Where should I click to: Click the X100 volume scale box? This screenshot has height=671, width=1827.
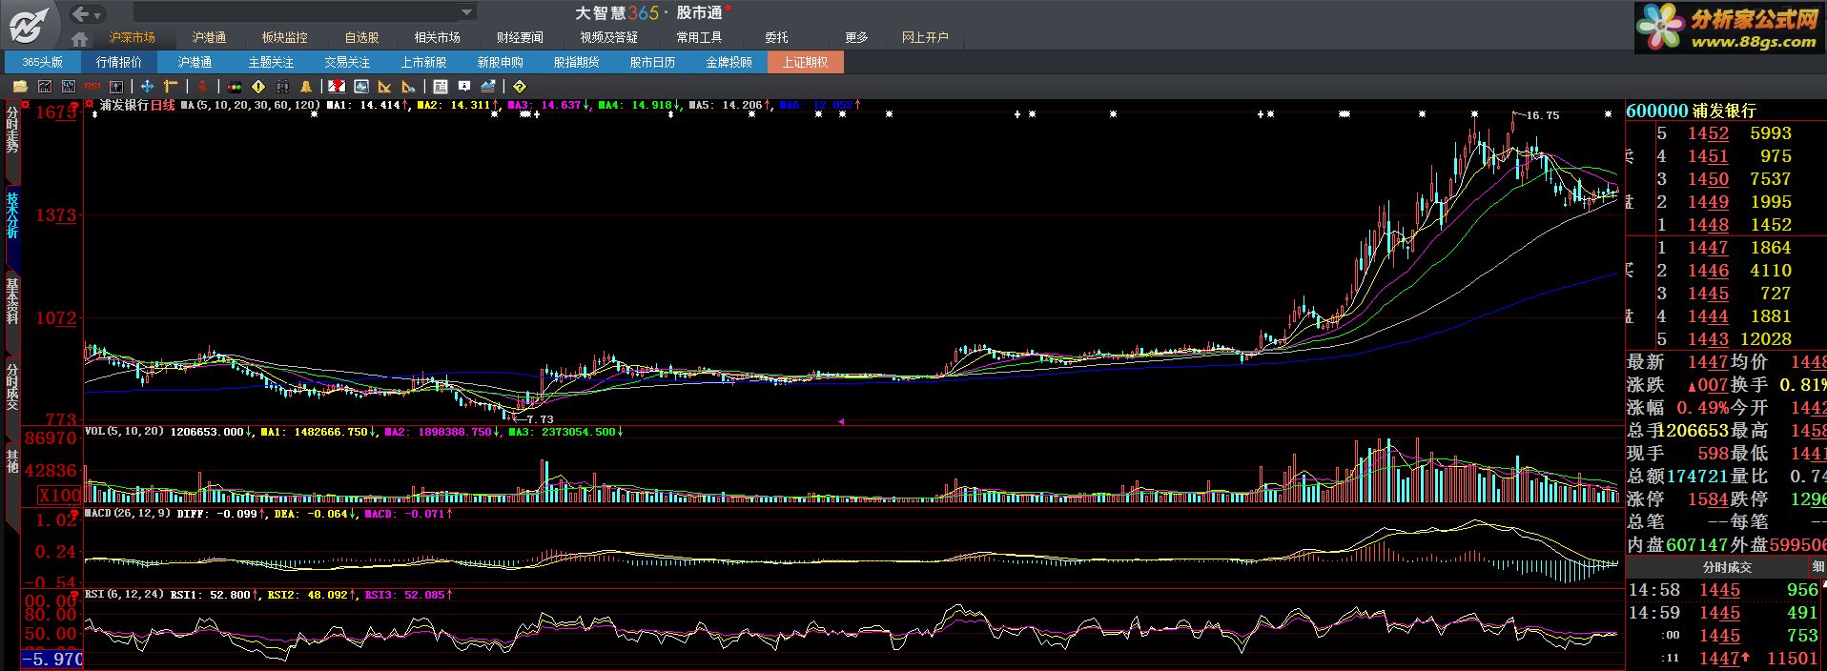[60, 495]
